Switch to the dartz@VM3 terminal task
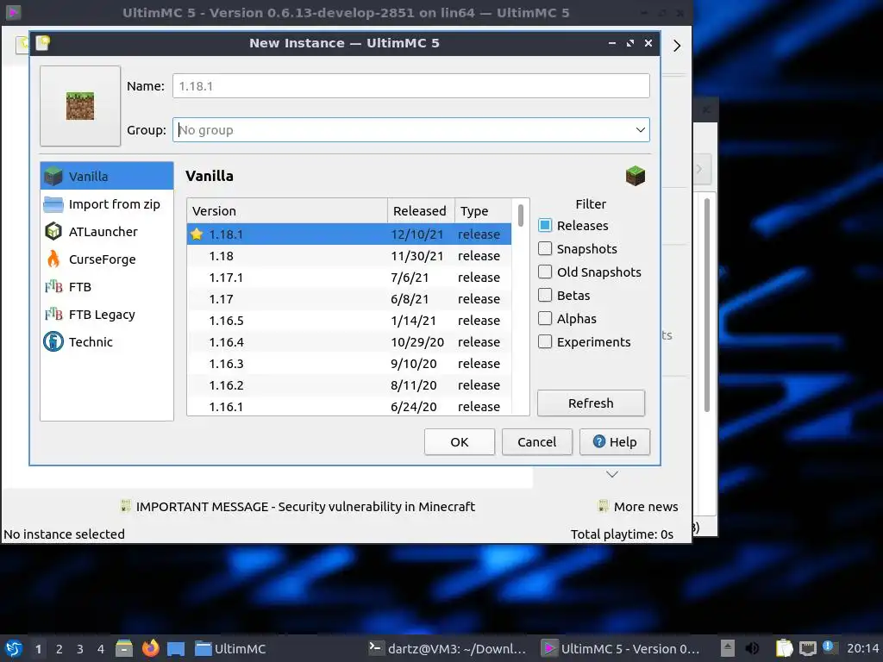 pyautogui.click(x=448, y=649)
